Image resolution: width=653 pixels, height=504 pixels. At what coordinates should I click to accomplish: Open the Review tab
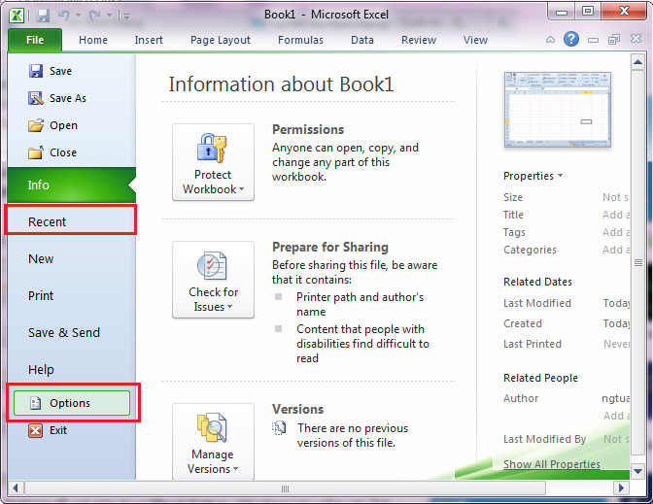click(419, 40)
